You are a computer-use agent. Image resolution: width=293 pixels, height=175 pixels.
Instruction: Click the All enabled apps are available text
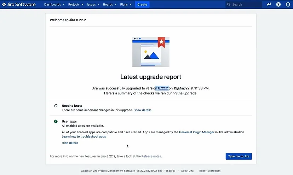[83, 126]
